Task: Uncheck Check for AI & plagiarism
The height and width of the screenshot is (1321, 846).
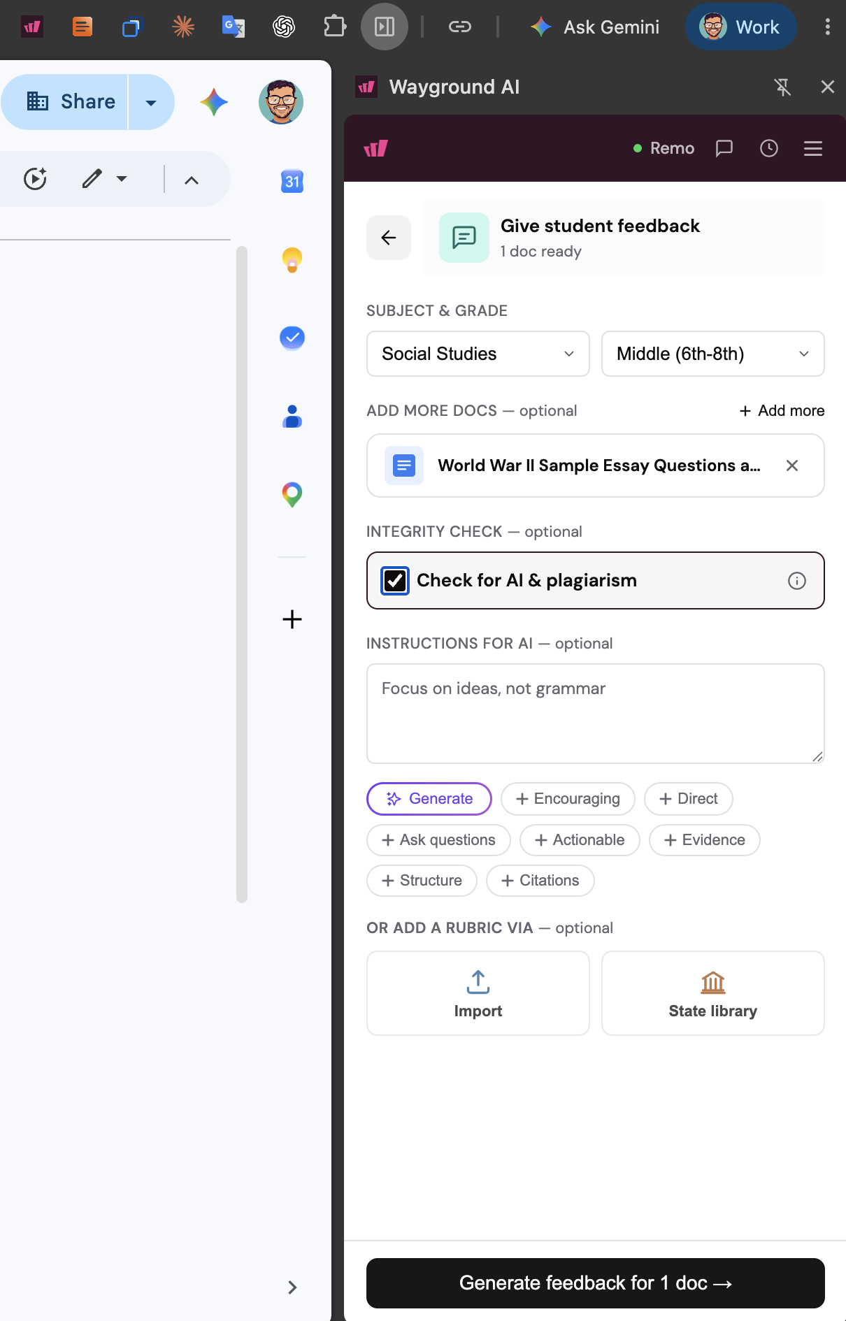Action: click(x=395, y=581)
